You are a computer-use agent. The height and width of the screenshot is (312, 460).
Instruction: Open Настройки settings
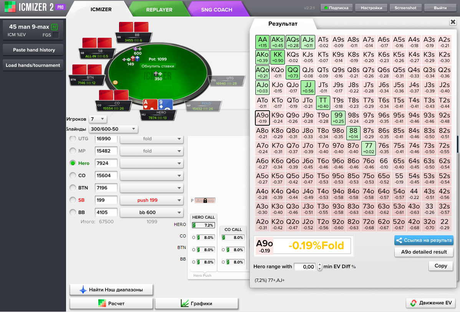(x=371, y=8)
